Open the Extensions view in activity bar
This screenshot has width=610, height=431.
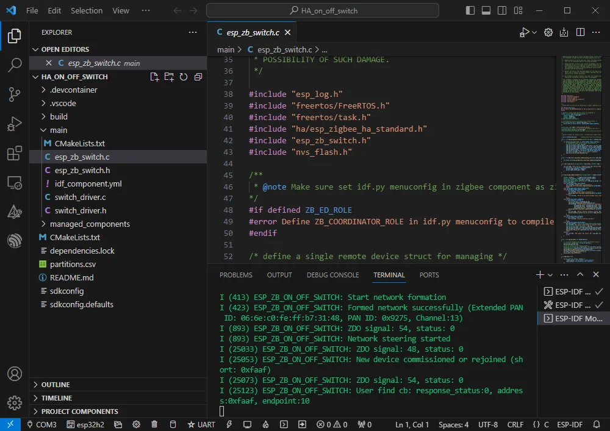[15, 154]
